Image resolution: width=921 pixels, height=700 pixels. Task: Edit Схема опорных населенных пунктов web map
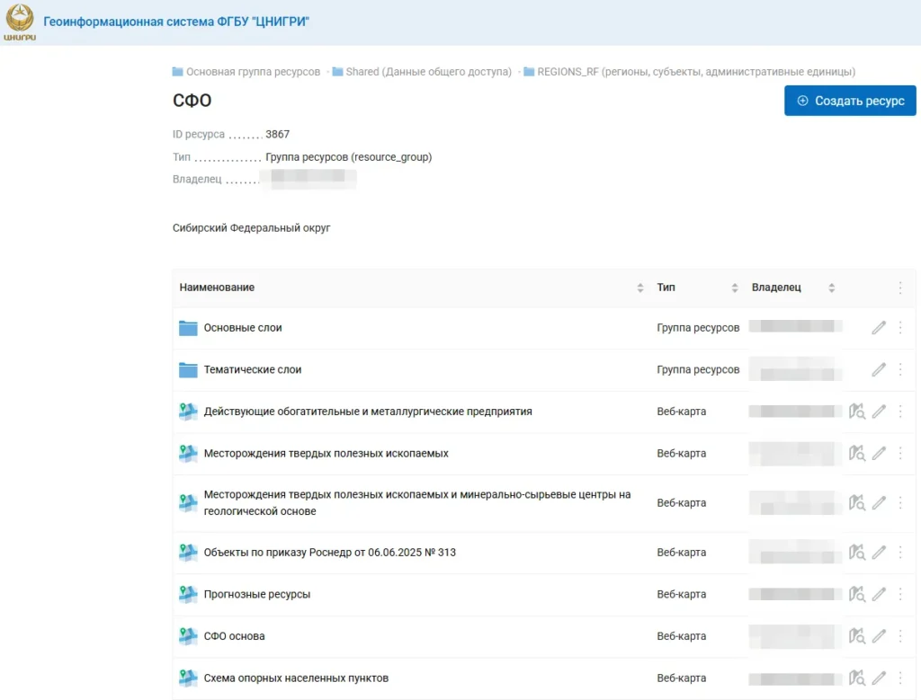tap(879, 678)
